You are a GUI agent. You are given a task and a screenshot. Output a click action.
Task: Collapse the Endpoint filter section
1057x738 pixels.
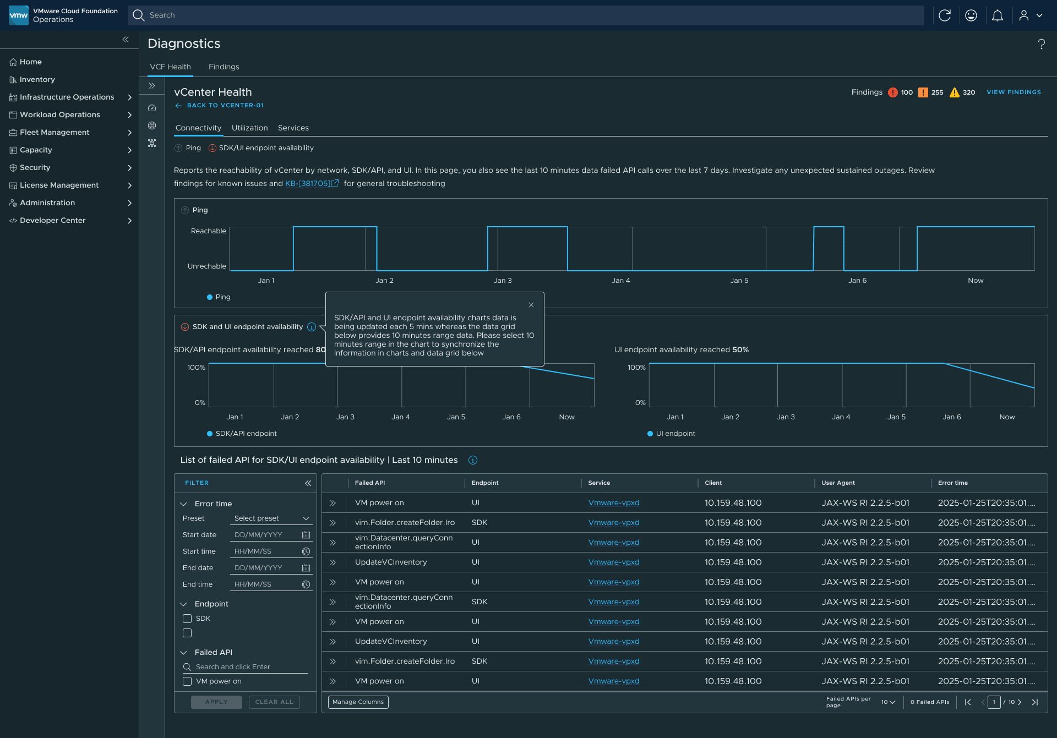point(184,604)
